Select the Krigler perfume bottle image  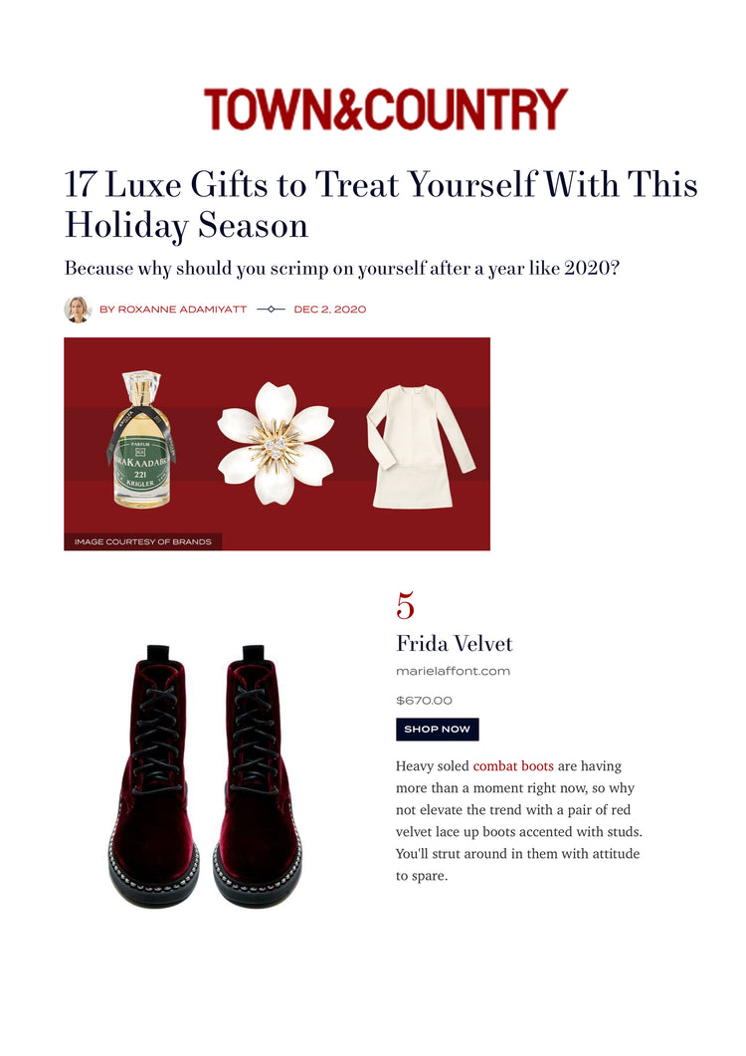[x=141, y=439]
